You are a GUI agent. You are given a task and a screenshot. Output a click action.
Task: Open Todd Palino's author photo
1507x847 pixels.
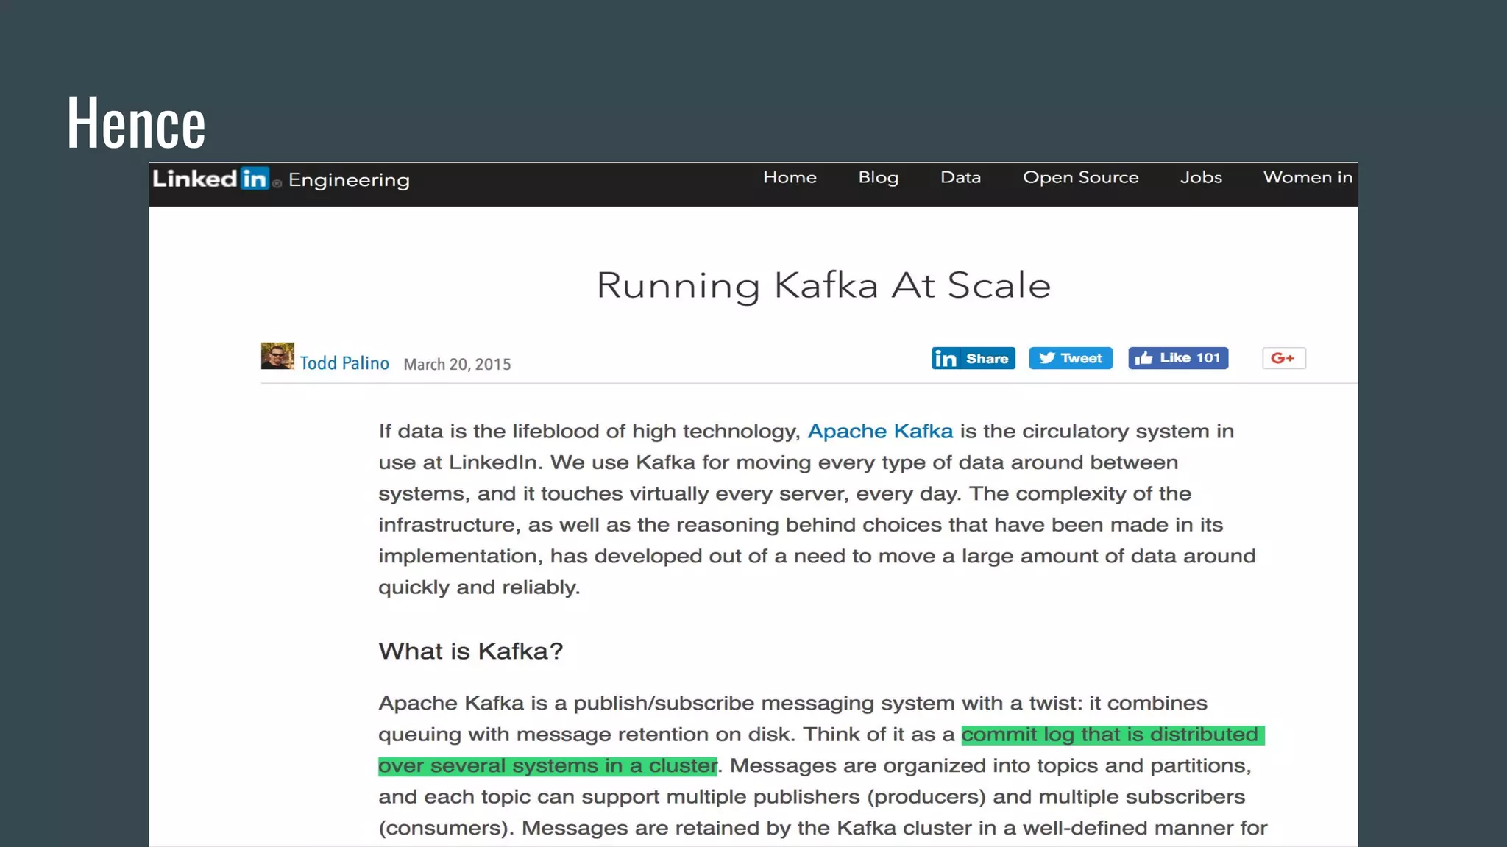point(277,356)
